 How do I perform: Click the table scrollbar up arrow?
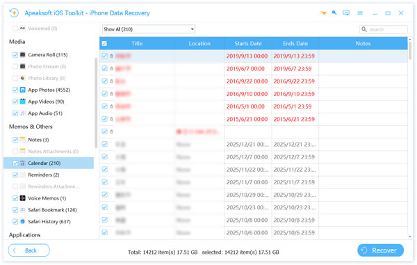point(410,39)
